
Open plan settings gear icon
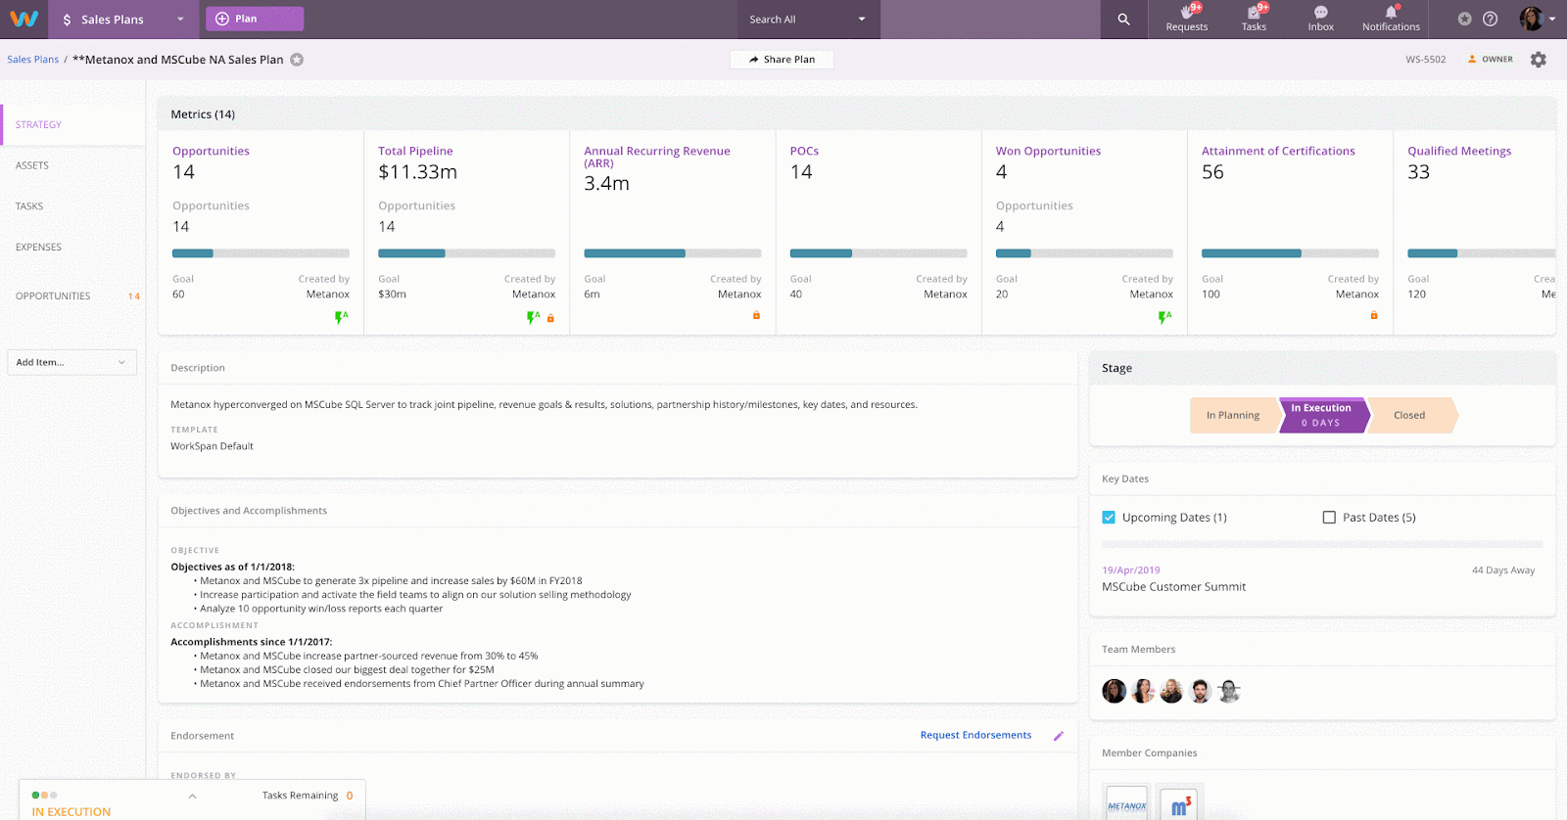[1539, 60]
